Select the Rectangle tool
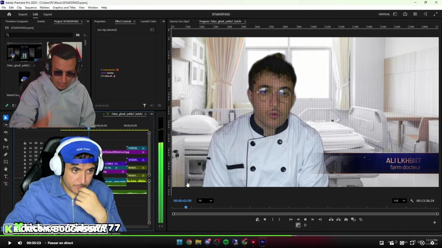 [x=6, y=162]
